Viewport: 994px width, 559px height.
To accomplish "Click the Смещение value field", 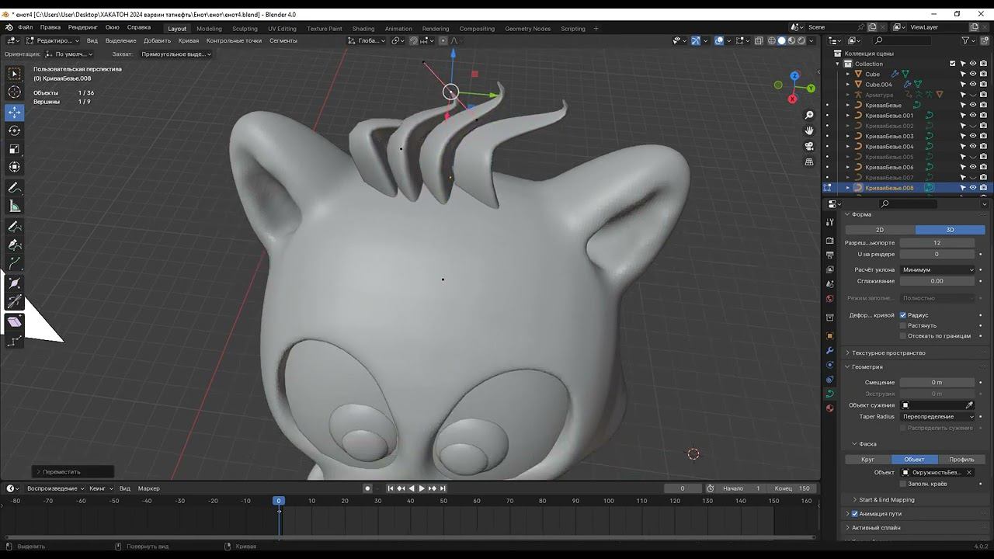I will click(x=937, y=383).
